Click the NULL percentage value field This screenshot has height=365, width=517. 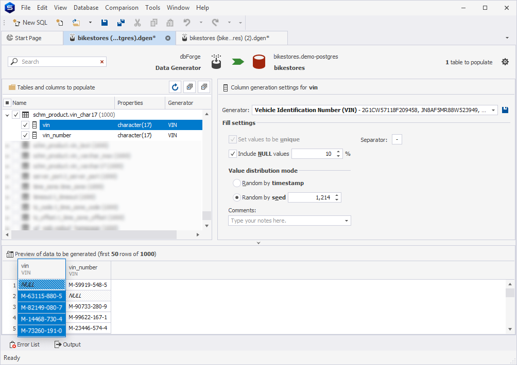(x=313, y=154)
